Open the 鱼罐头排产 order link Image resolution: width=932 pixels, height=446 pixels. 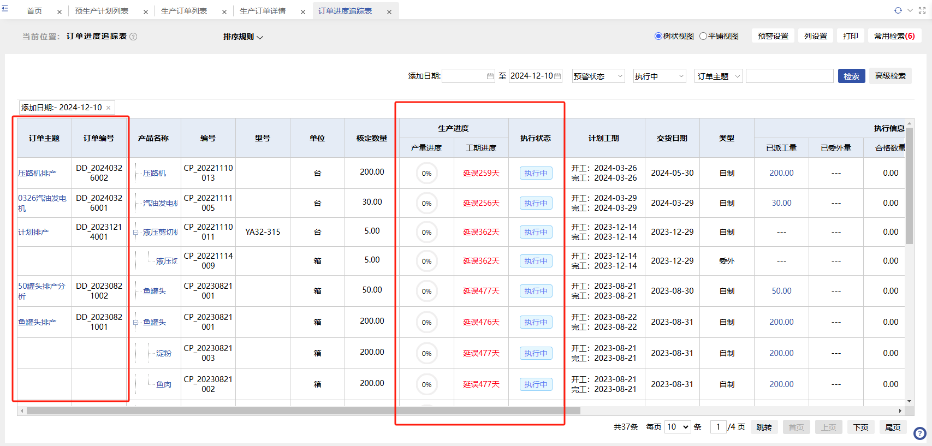pyautogui.click(x=37, y=323)
